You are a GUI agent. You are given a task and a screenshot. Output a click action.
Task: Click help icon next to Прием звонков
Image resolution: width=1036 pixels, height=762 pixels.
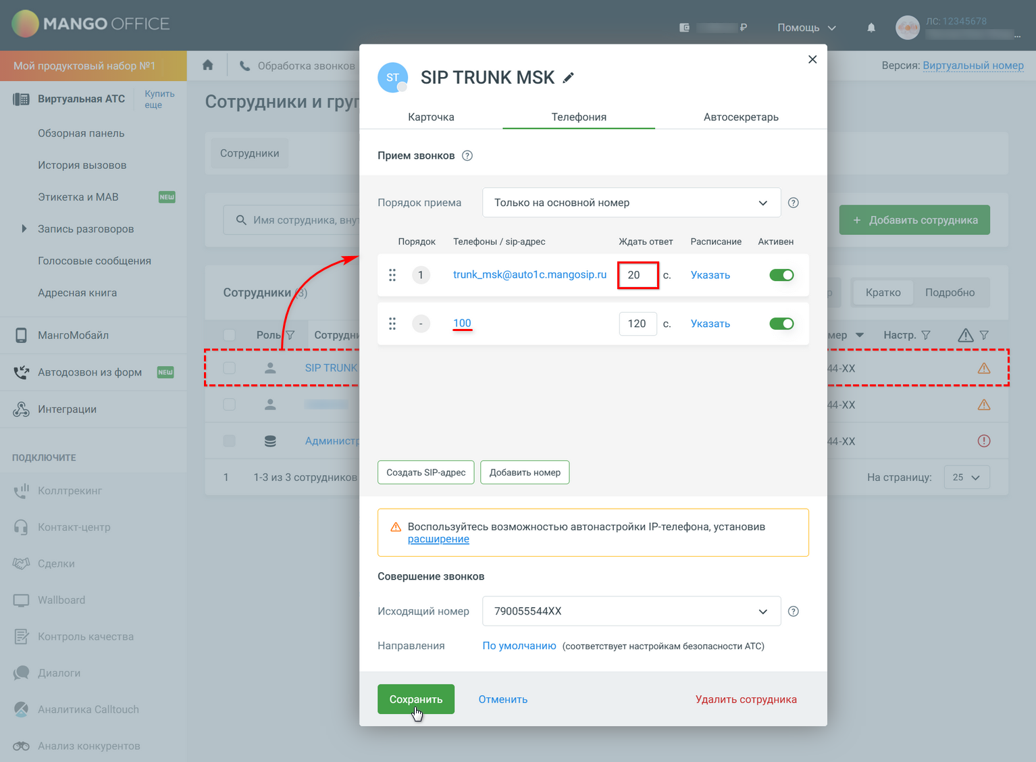coord(467,155)
